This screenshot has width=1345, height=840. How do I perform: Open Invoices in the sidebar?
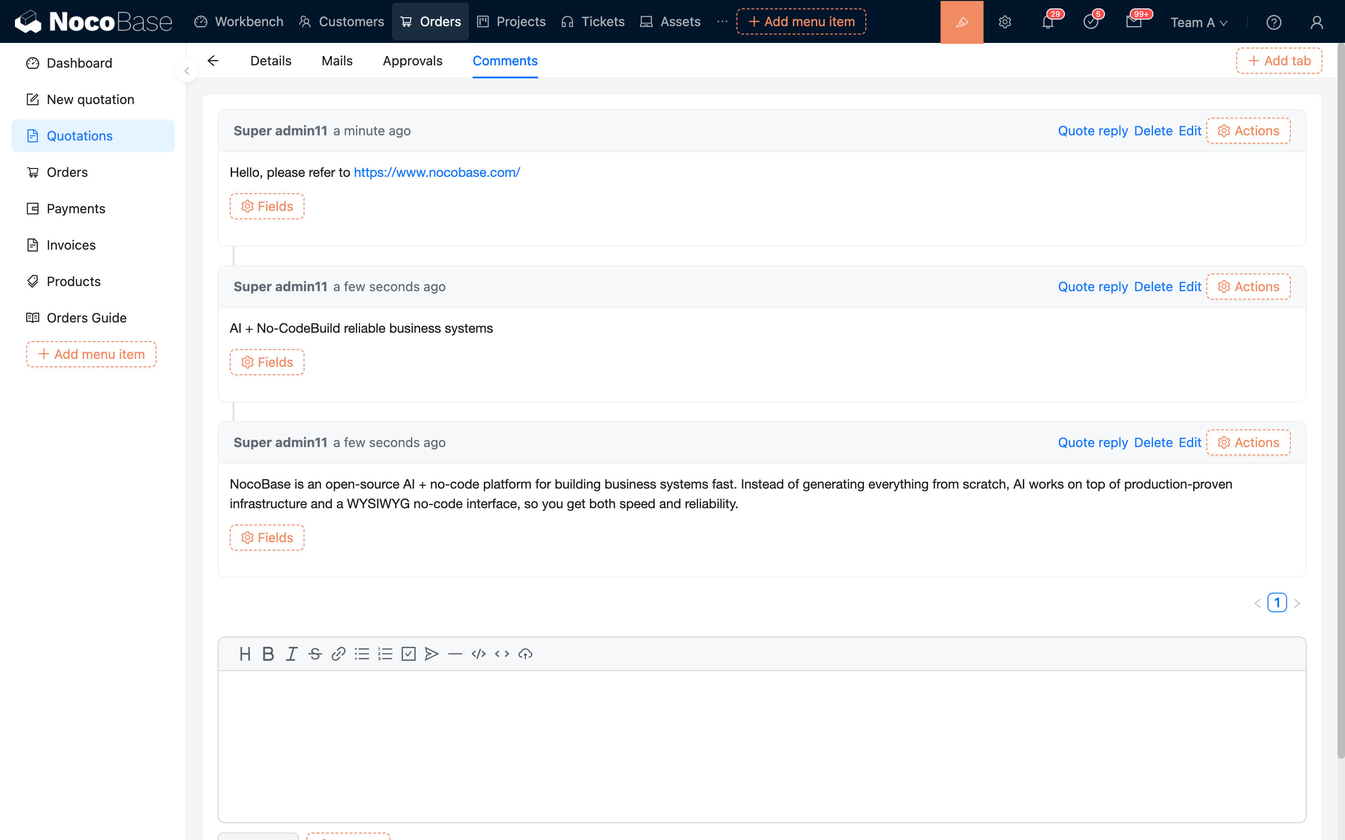[93, 245]
